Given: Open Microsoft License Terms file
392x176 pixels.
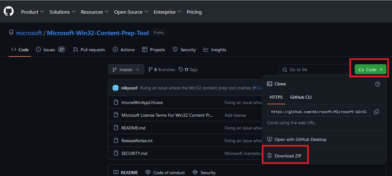Looking at the screenshot, I should [167, 115].
